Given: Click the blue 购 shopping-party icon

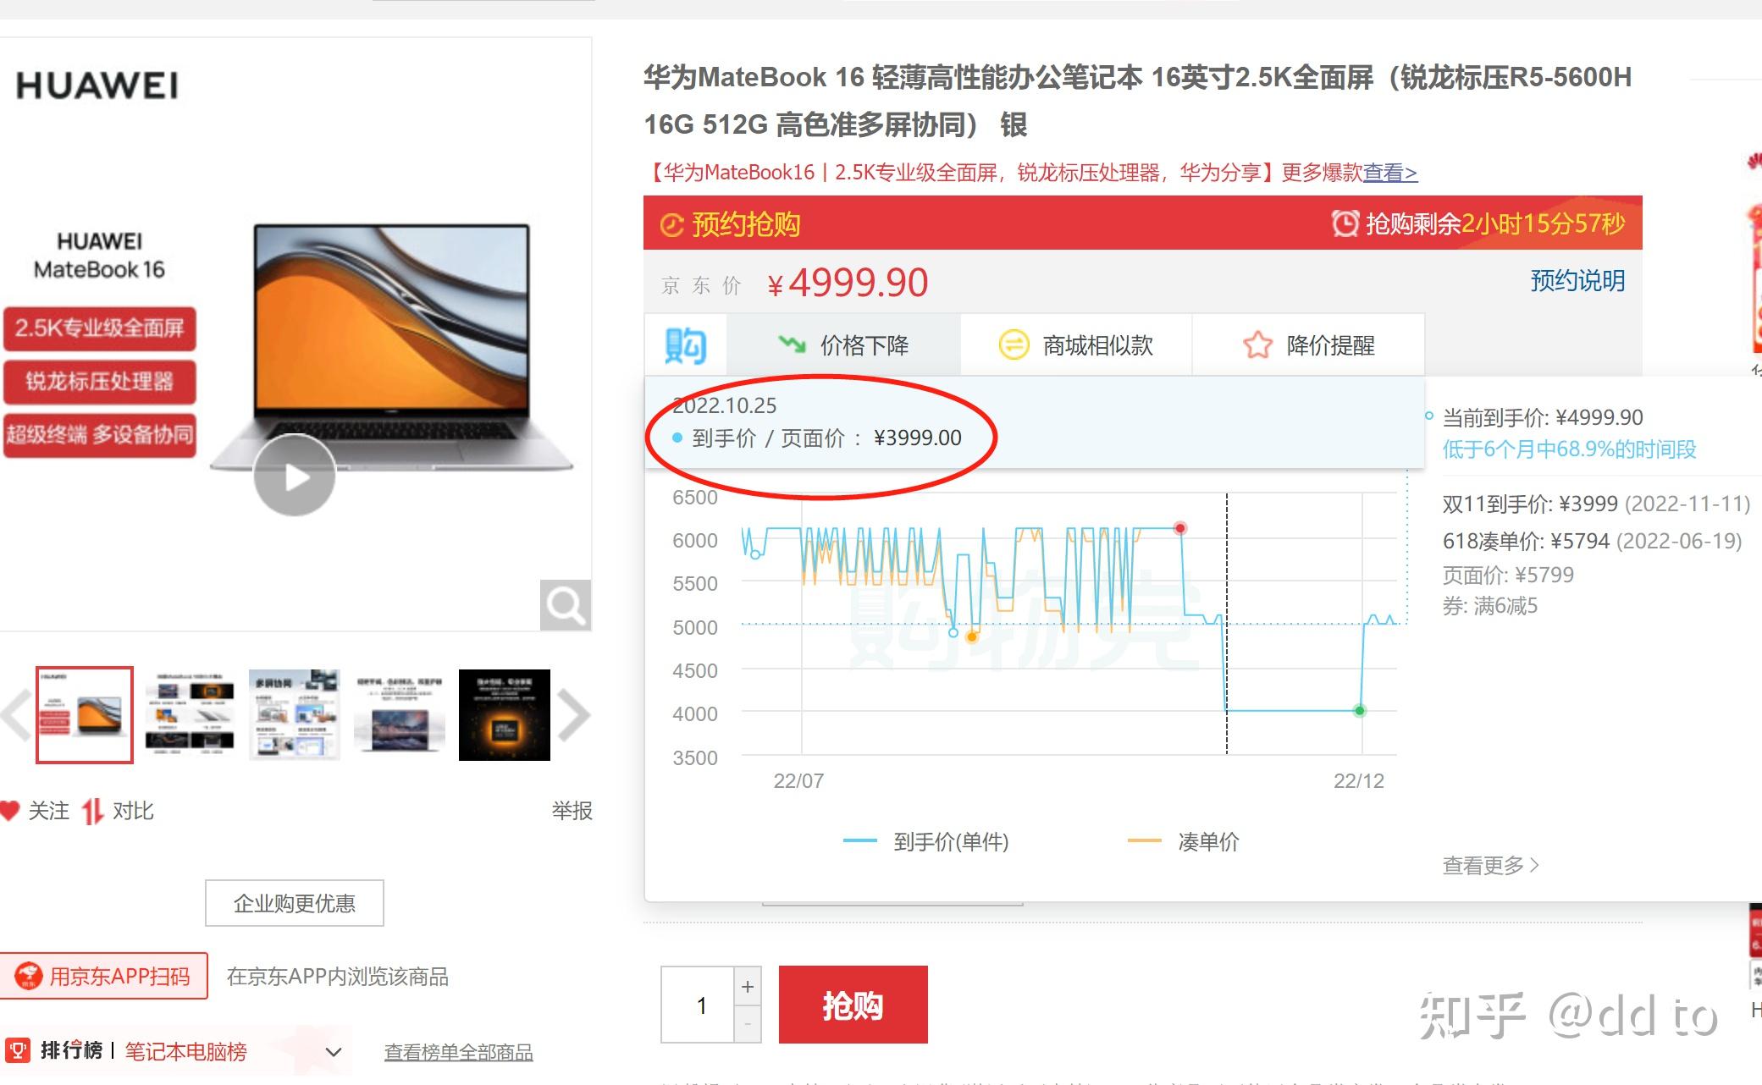Looking at the screenshot, I should coord(685,345).
